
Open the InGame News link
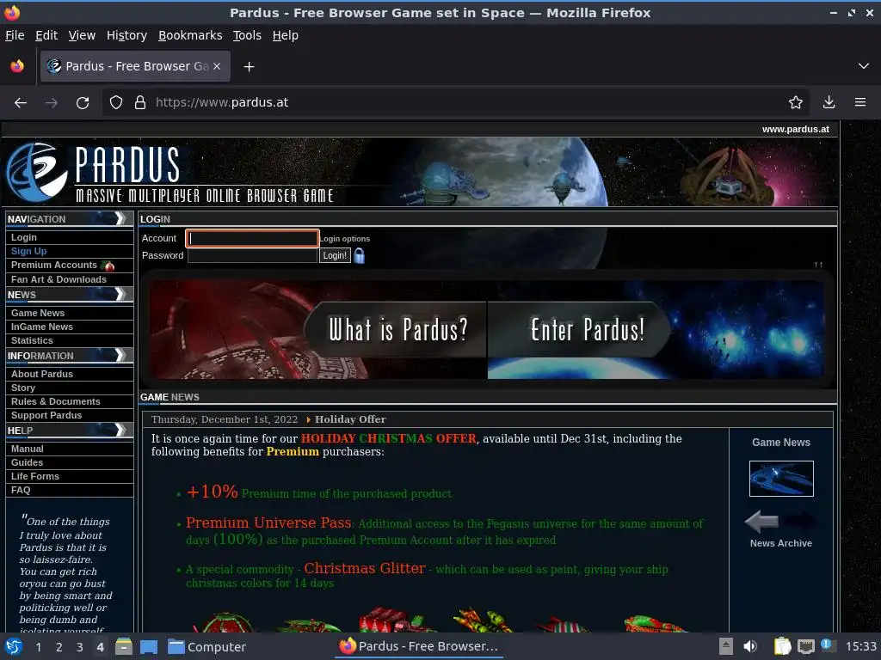42,327
